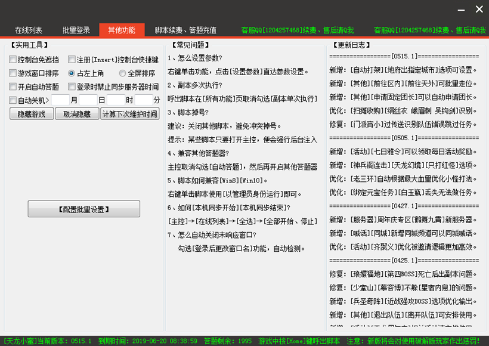The image size is (489, 346).
Task: Select the 占左上角 radio button
Action: [72, 73]
